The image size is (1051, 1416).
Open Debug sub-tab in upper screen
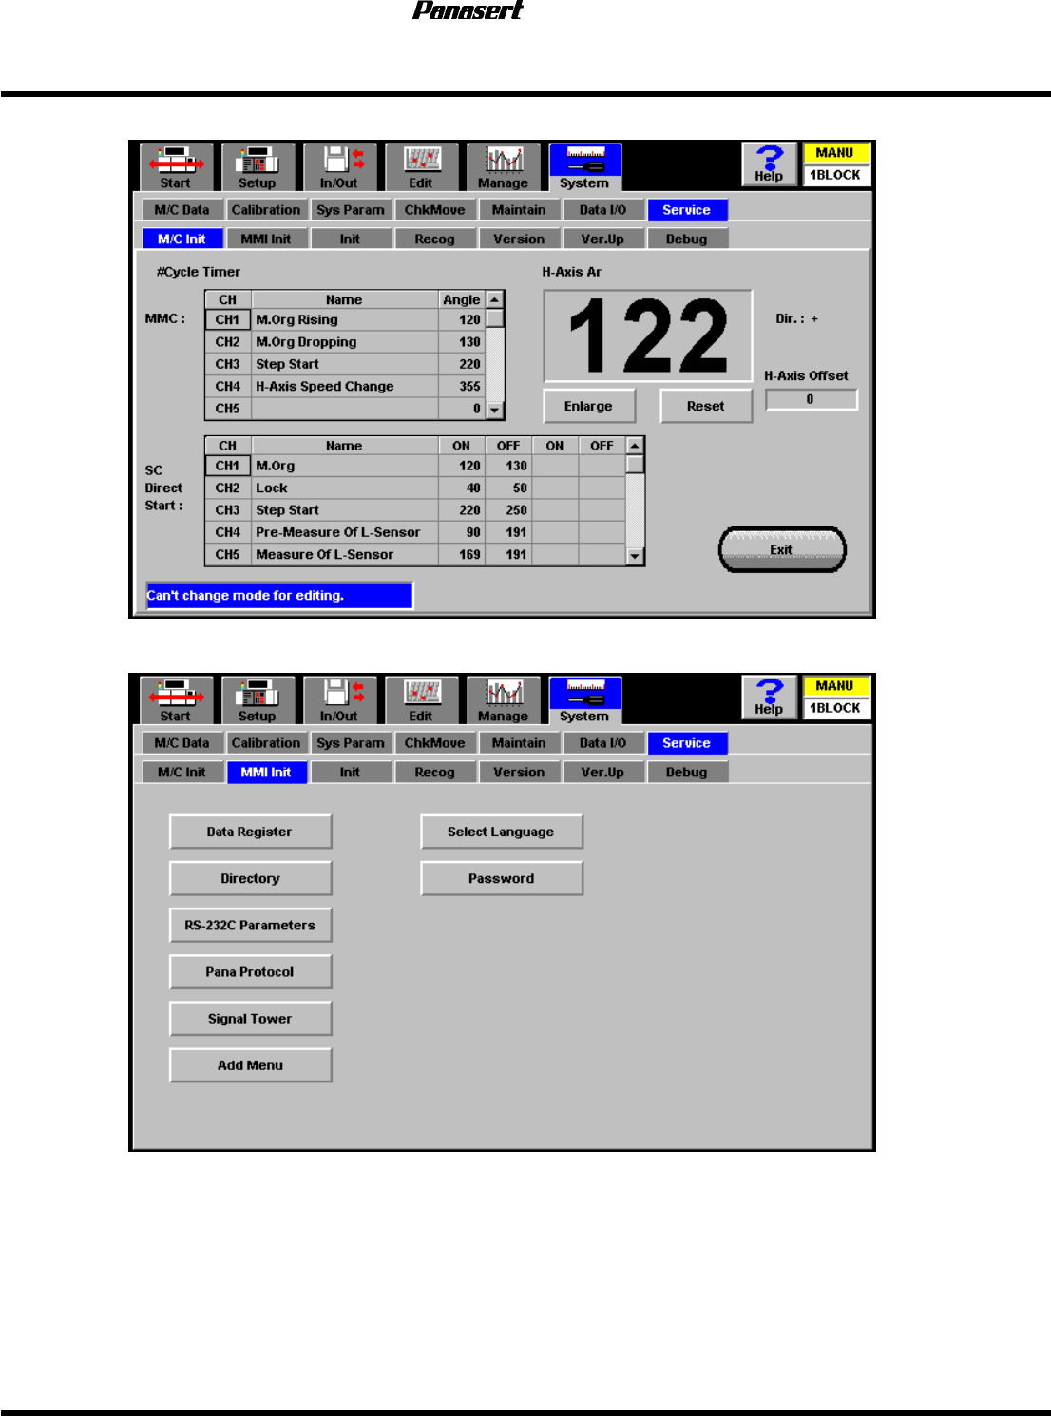click(x=687, y=239)
